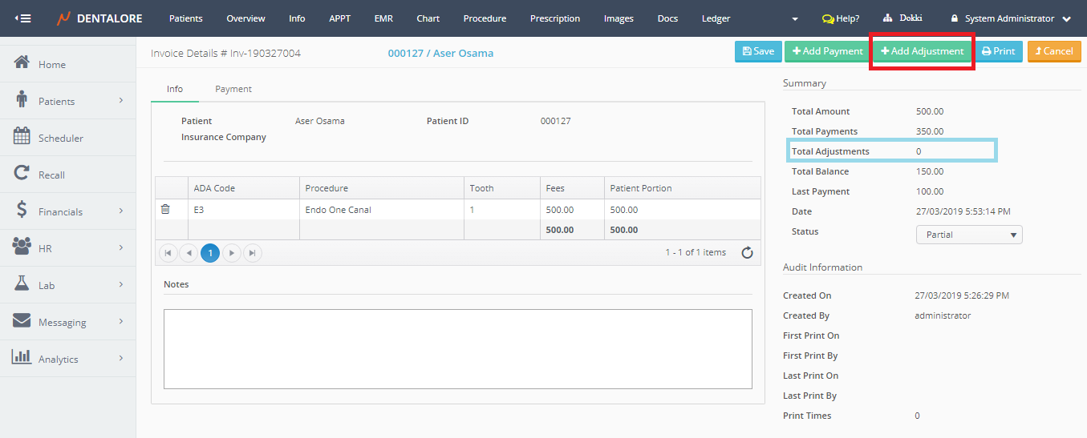
Task: Open the top navigation overflow caret
Action: tap(795, 19)
